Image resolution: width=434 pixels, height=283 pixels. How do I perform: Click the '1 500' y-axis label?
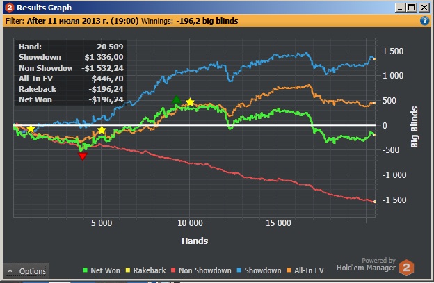click(x=393, y=51)
